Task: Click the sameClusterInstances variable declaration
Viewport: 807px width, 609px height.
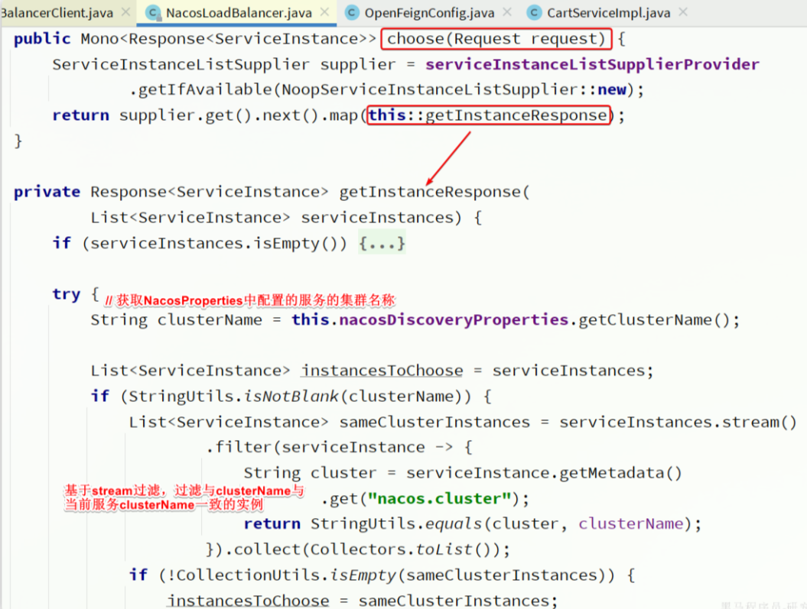Action: click(x=434, y=422)
